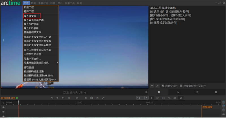Image resolution: width=226 pixels, height=122 pixels.
Task: Open the playback speed 1x dropdown
Action: [146, 98]
